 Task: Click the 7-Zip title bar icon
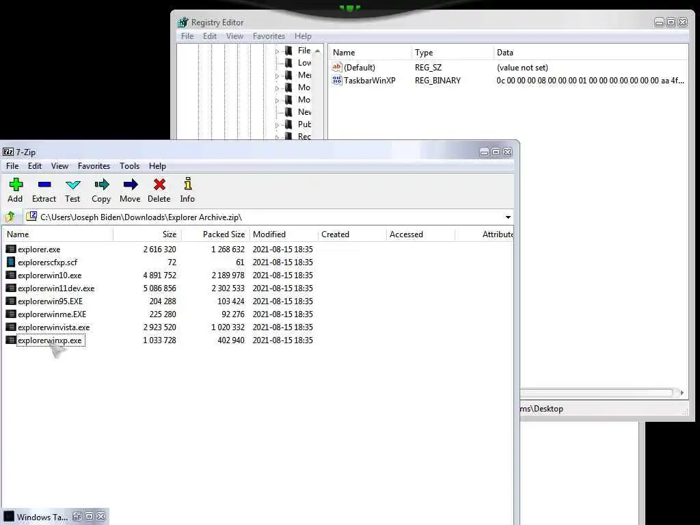(8, 152)
